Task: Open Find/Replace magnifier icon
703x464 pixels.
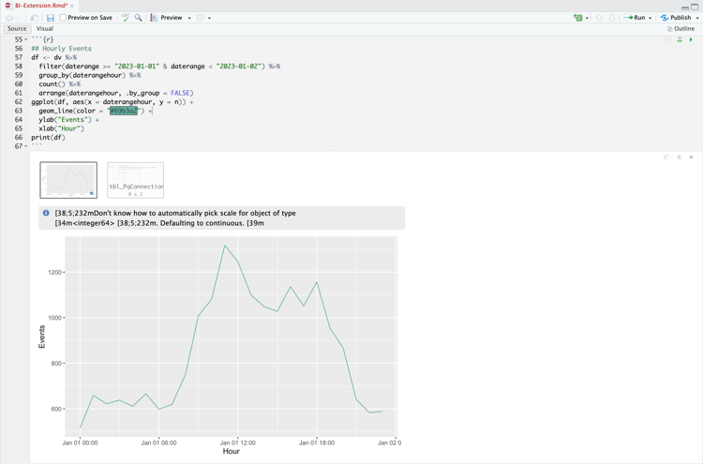Action: point(139,18)
